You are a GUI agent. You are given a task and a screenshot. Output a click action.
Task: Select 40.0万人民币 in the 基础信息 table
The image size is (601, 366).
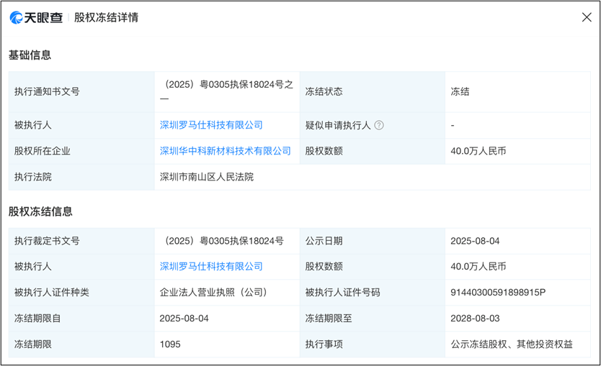coord(478,151)
